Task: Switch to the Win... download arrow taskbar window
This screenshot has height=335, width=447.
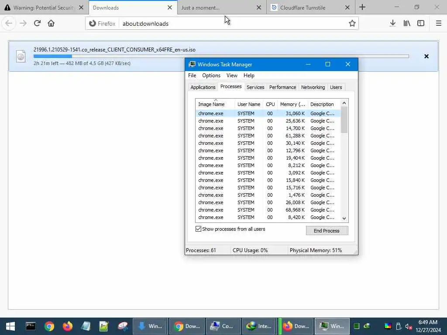Action: click(150, 326)
